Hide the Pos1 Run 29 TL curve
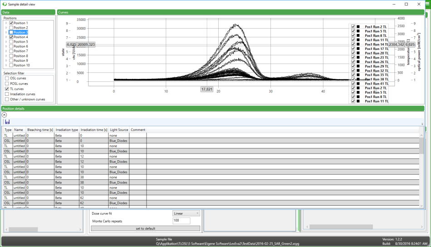The height and width of the screenshot is (247, 431). (353, 66)
